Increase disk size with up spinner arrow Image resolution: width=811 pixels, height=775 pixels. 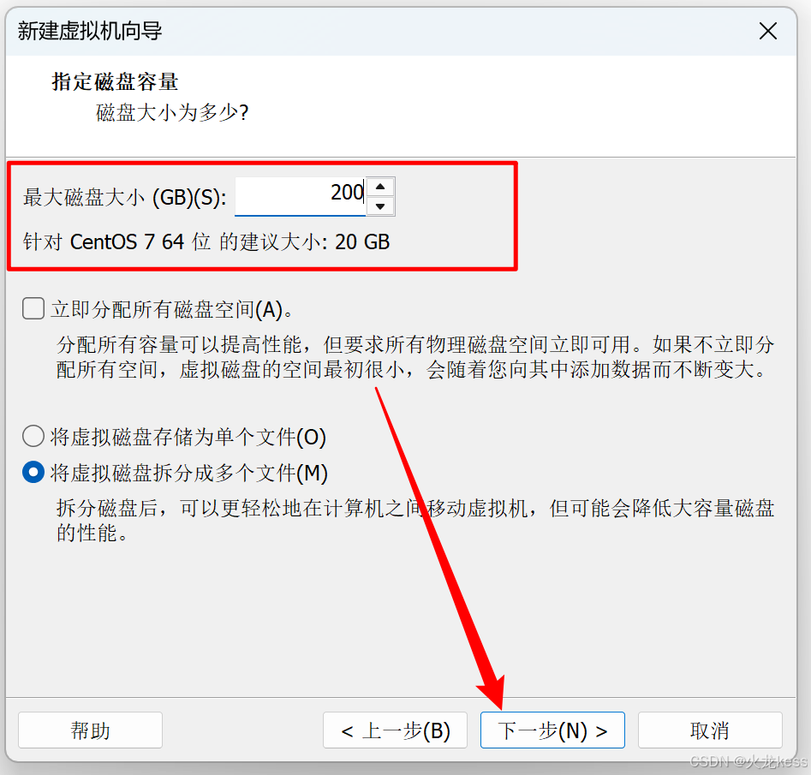[381, 187]
